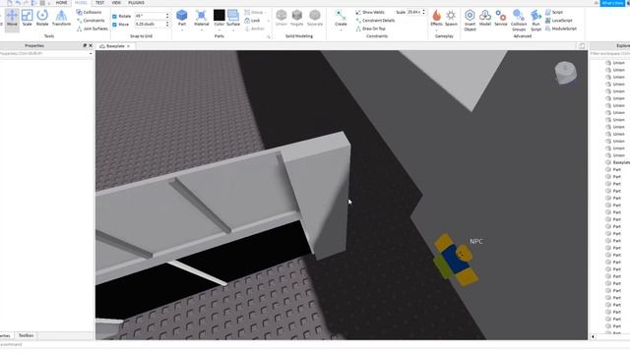
Task: Toggle Collisions in Tools group
Action: pos(89,13)
